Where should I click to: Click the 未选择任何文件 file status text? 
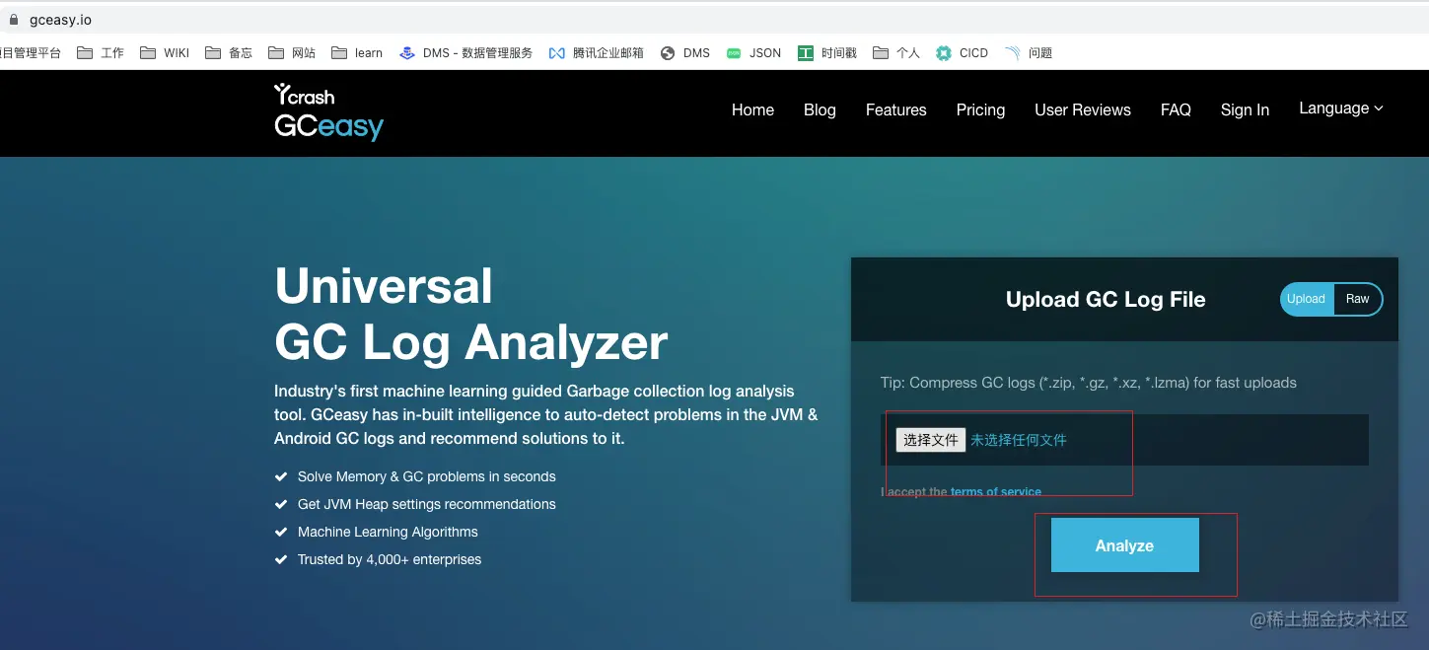[1019, 440]
